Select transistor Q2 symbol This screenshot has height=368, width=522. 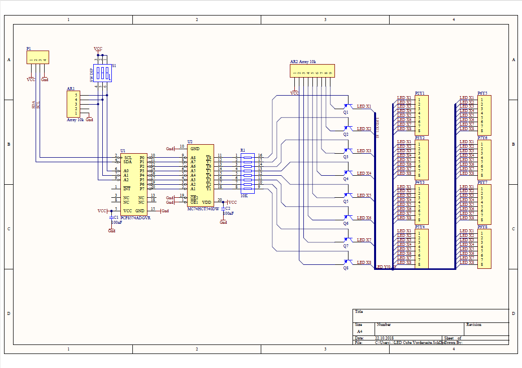point(347,129)
